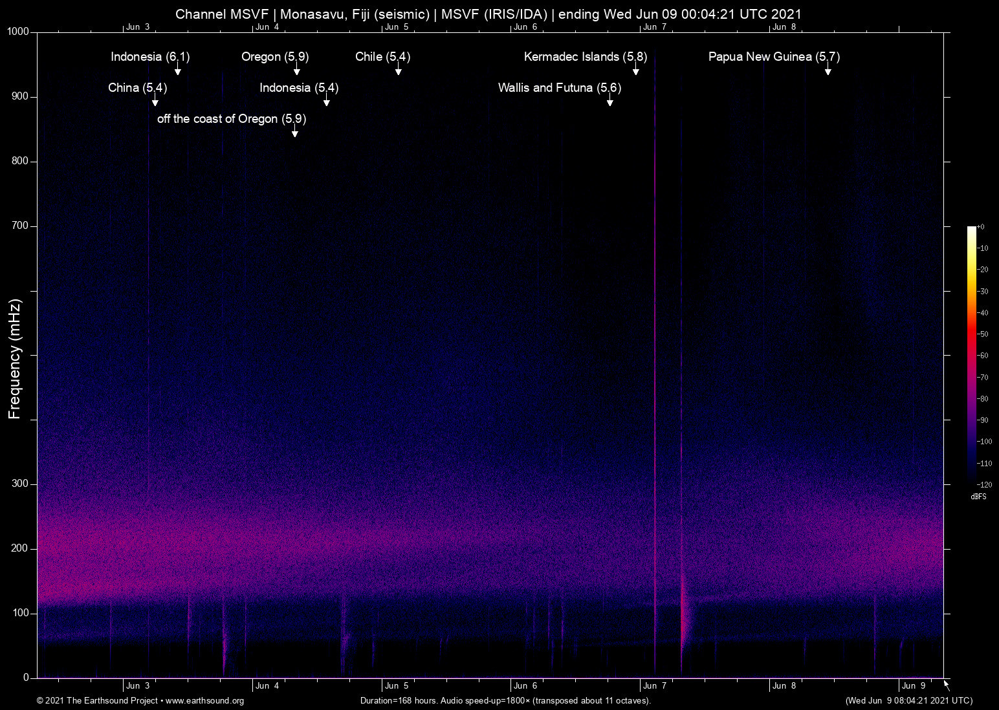Click the 200 tick label on frequency axis
This screenshot has height=710, width=999.
tap(20, 548)
